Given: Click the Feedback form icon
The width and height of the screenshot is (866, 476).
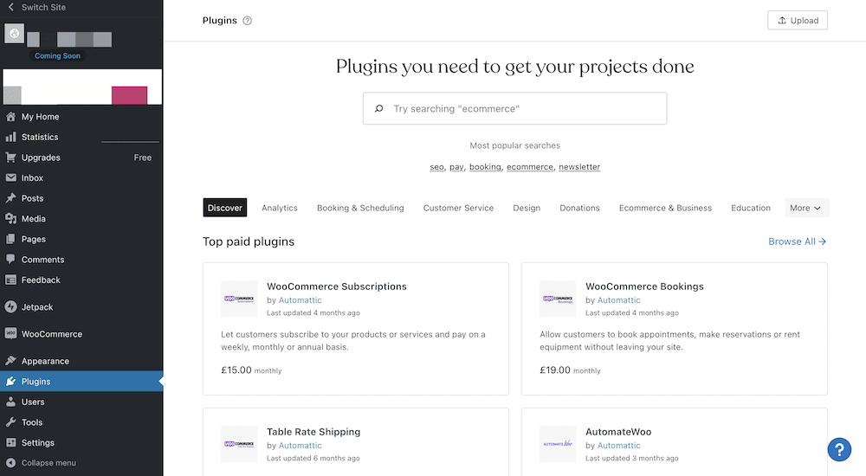Looking at the screenshot, I should tap(10, 280).
